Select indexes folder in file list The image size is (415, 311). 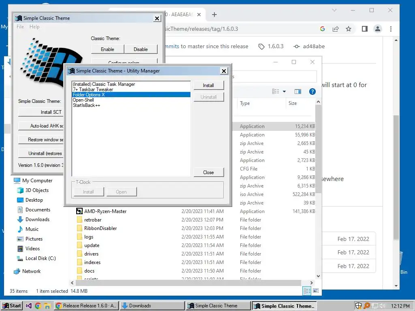tap(92, 262)
